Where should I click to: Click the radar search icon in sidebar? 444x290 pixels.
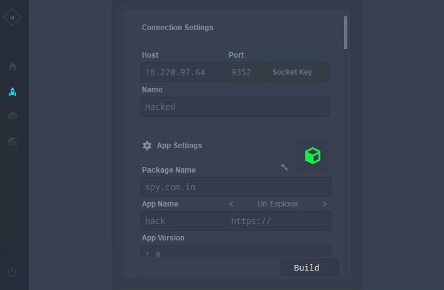pyautogui.click(x=13, y=142)
